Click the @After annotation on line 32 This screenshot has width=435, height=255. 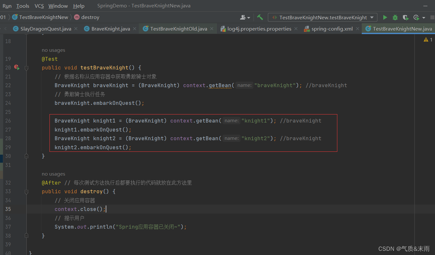tap(51, 183)
